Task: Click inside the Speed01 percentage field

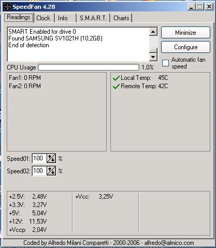Action: pos(39,158)
